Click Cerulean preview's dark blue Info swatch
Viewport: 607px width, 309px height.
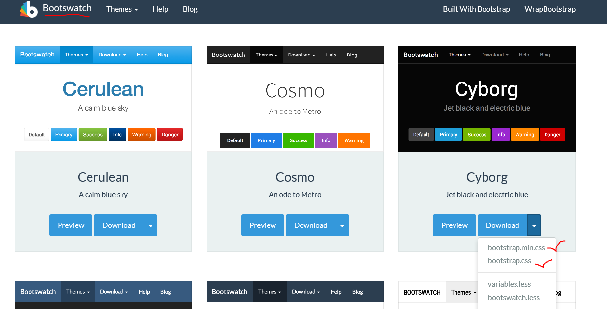(118, 135)
